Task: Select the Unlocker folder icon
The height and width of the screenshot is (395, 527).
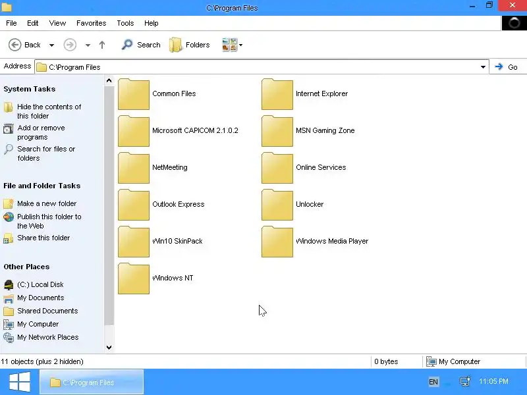Action: coord(277,205)
